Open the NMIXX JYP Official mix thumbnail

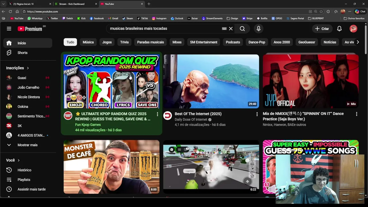coord(310,81)
